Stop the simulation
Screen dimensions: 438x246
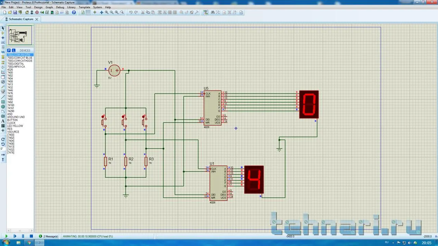pyautogui.click(x=31, y=236)
